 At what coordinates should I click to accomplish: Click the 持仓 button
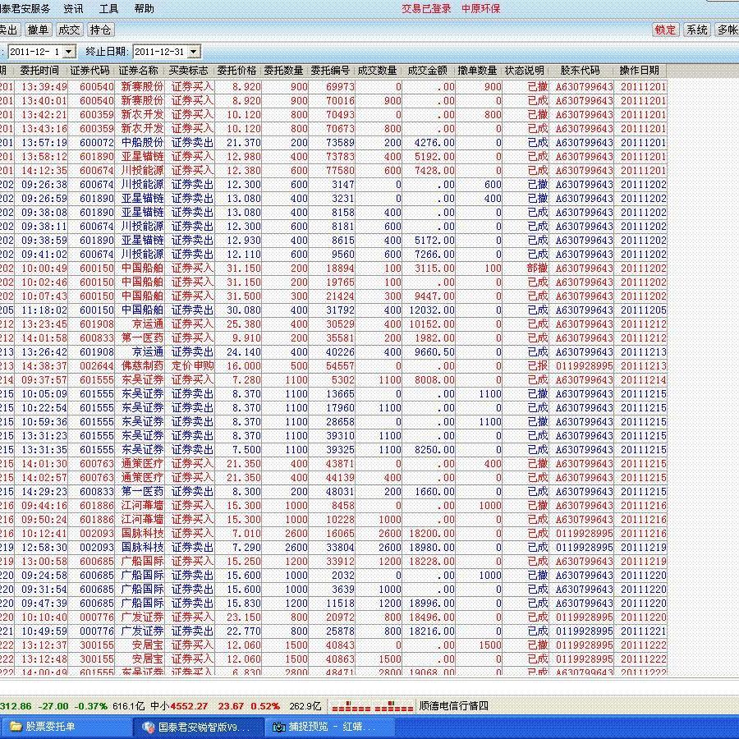(x=100, y=30)
